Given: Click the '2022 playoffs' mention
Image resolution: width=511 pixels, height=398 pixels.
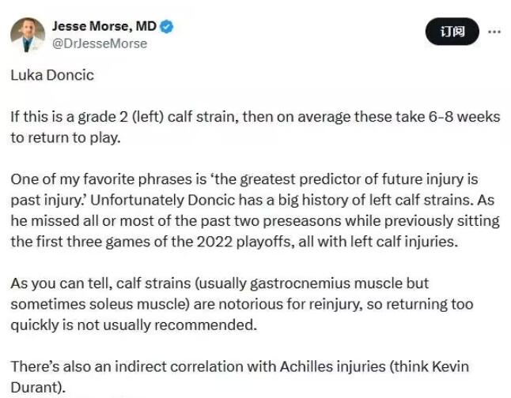Looking at the screenshot, I should (x=254, y=242).
